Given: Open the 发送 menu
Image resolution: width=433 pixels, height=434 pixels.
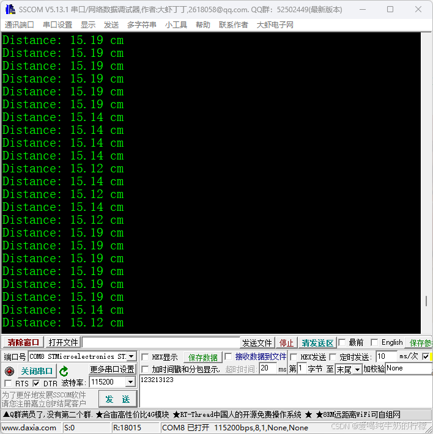Looking at the screenshot, I should coord(111,25).
